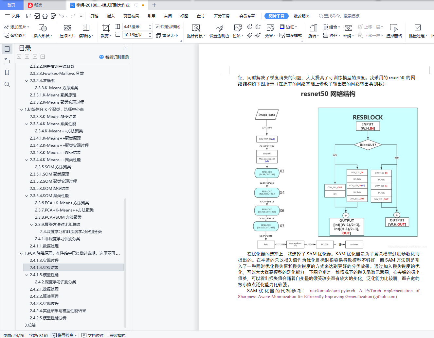Close the 目录 navigation panel

[125, 48]
